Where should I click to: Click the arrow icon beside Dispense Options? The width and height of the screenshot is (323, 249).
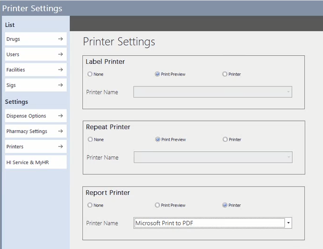tap(60, 116)
